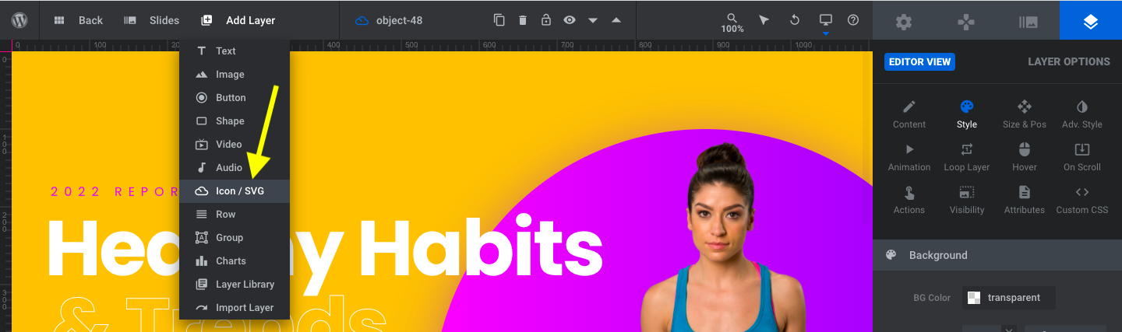
Task: Open Content layer settings
Action: [x=909, y=114]
